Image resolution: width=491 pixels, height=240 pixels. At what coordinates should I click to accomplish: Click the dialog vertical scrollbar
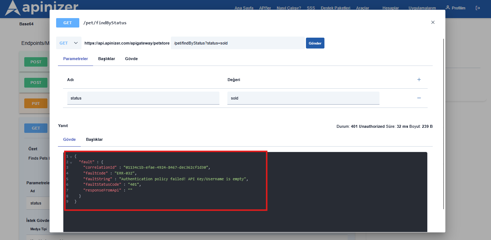click(x=444, y=123)
